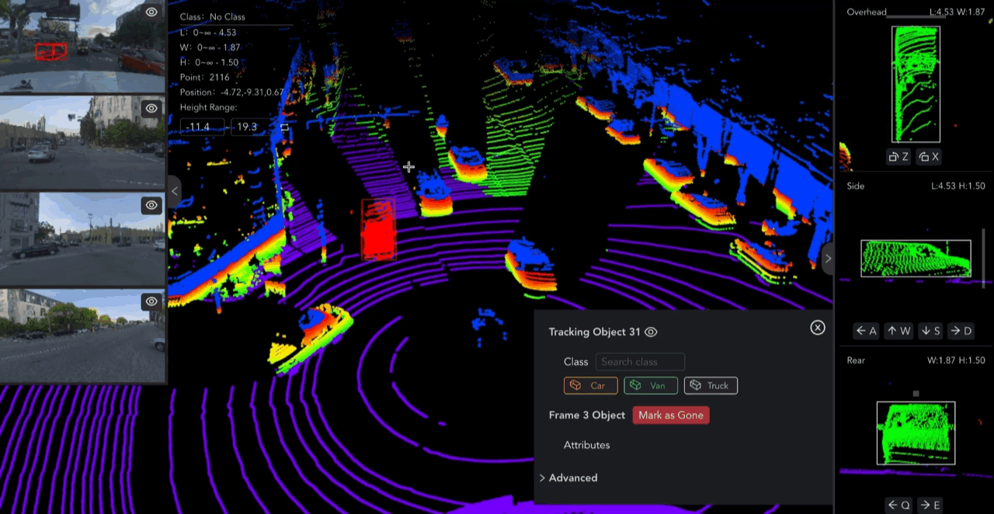994x514 pixels.
Task: Open the second camera image with white car
Action: (x=83, y=143)
